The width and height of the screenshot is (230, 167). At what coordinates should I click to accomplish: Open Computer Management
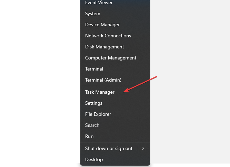click(111, 58)
